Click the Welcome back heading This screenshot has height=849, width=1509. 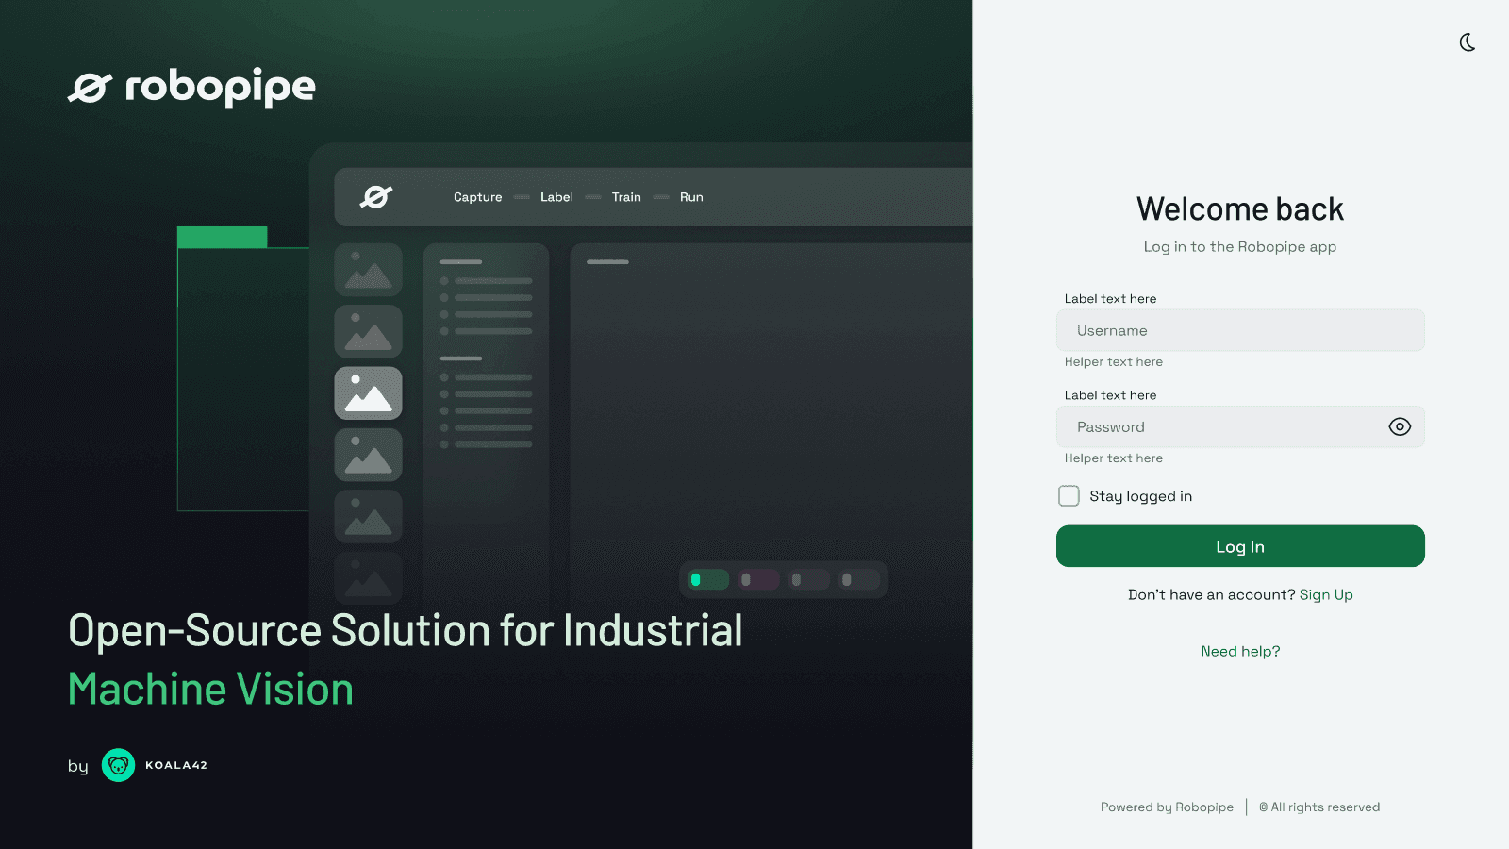coord(1240,209)
